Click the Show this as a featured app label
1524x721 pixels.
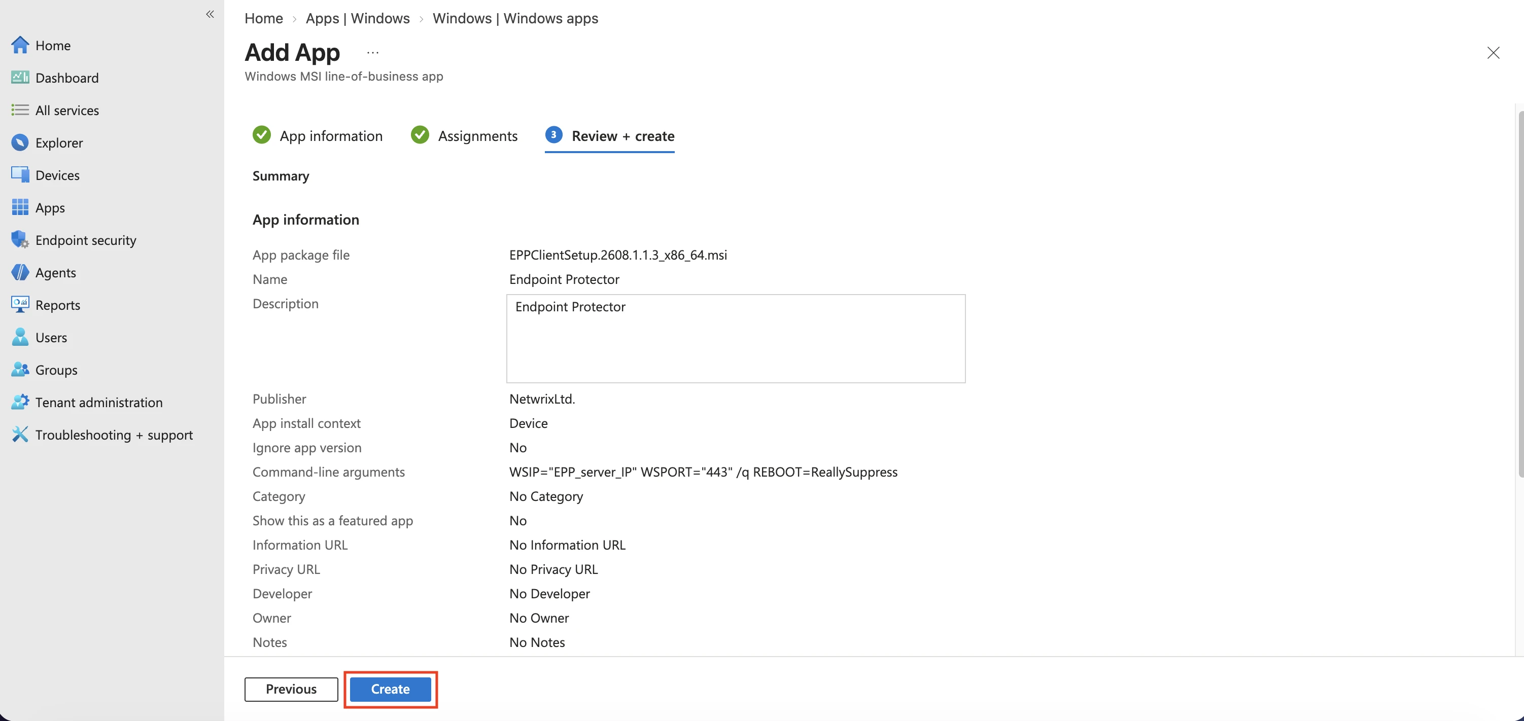(x=332, y=521)
